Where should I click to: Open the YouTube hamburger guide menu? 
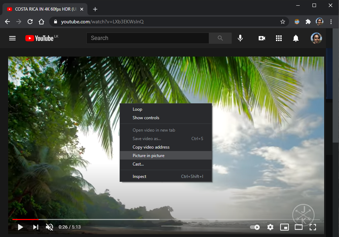click(12, 38)
